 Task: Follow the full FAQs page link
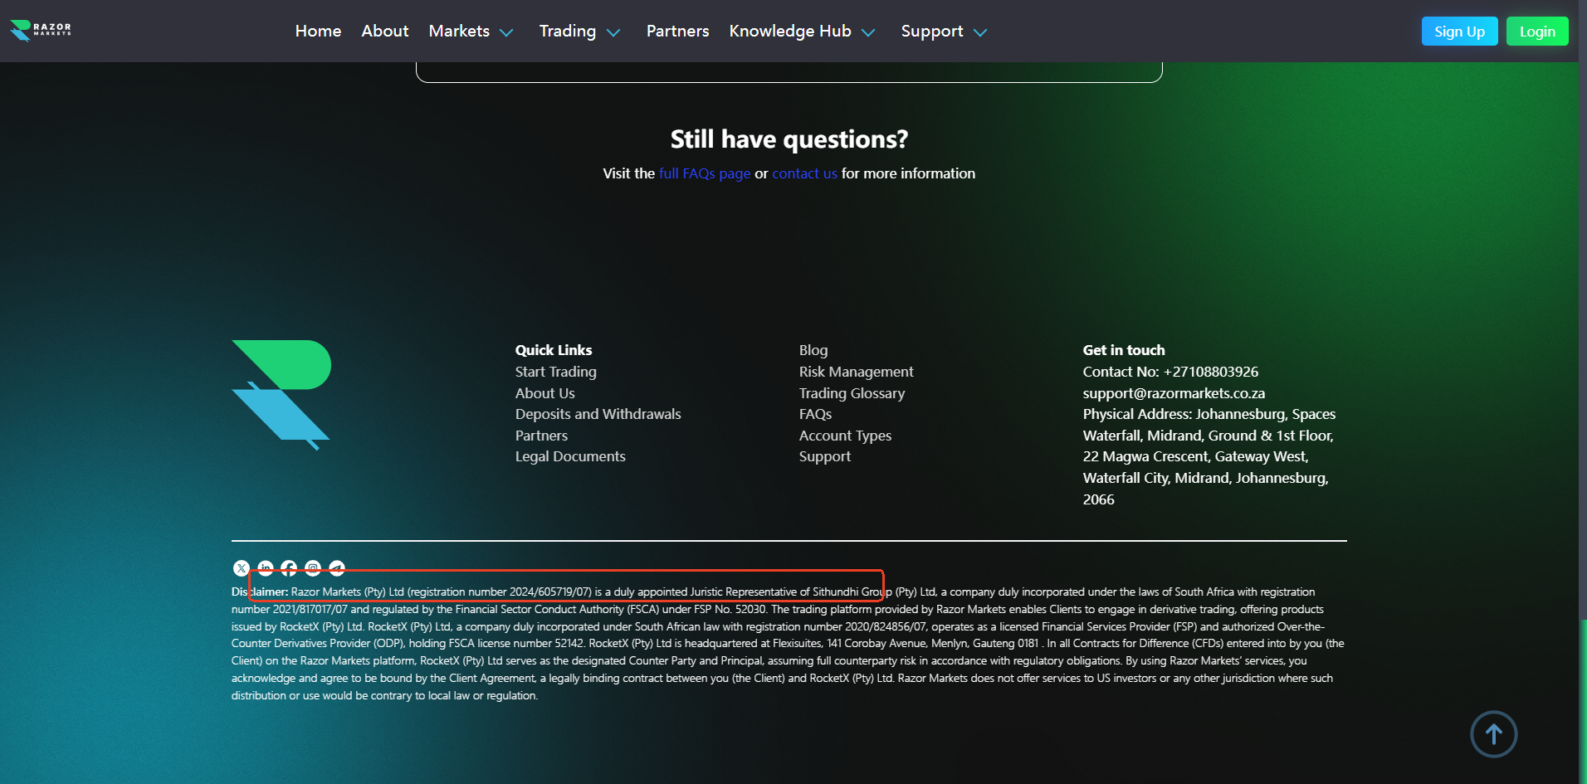click(704, 173)
